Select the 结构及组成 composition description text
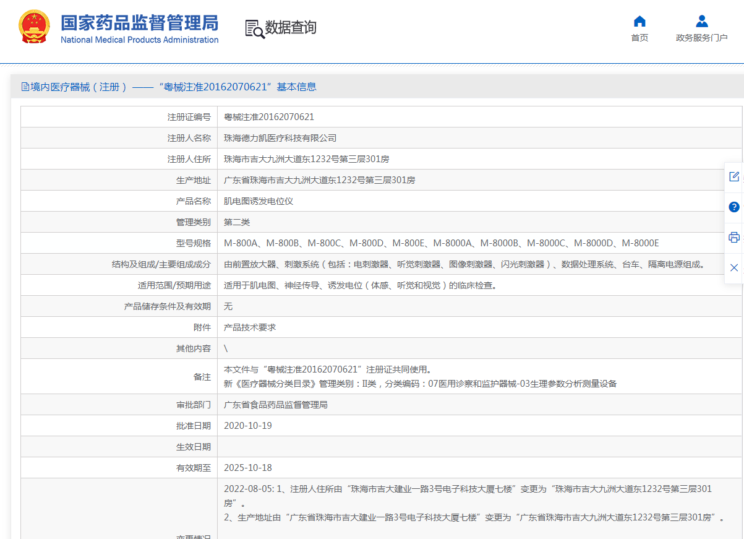This screenshot has width=744, height=539. [464, 264]
